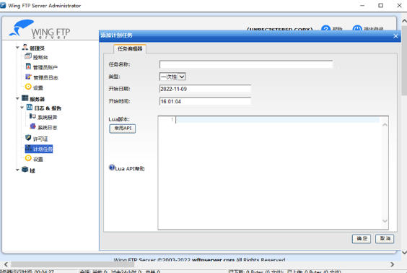Collapse the 服务器 tree node arrow

coord(17,98)
